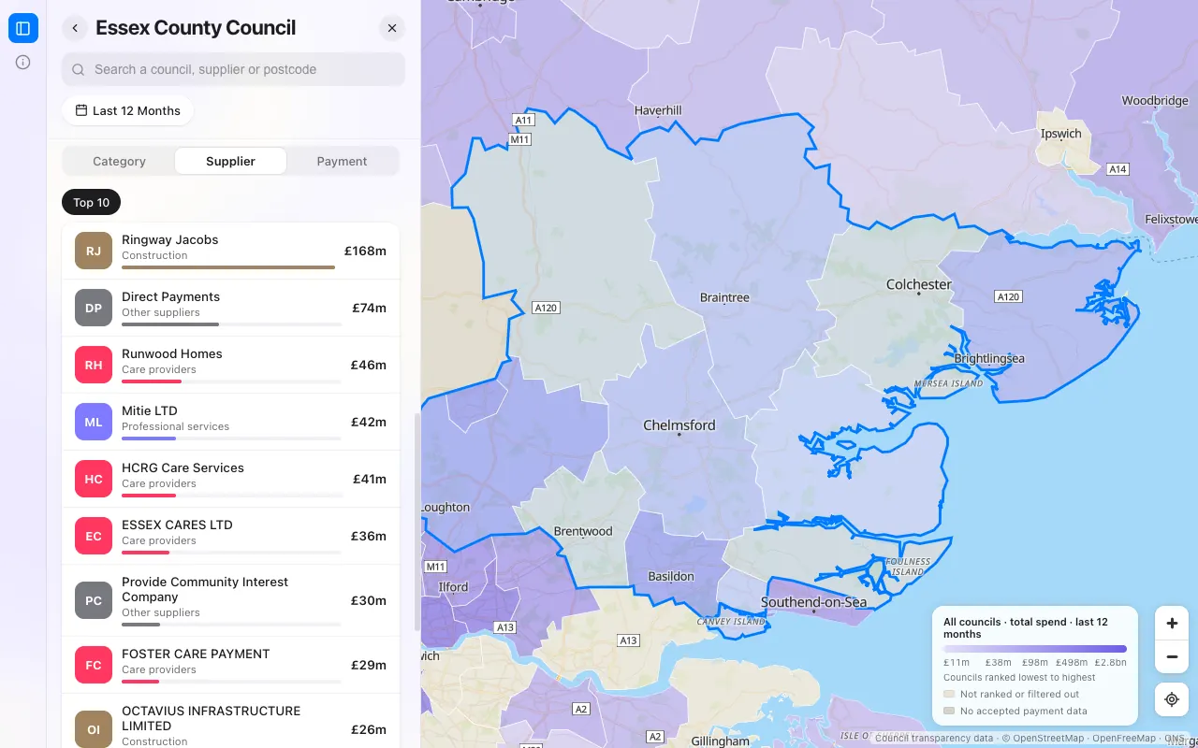Click the Basildon area on map
Image resolution: width=1198 pixels, height=748 pixels.
672,576
